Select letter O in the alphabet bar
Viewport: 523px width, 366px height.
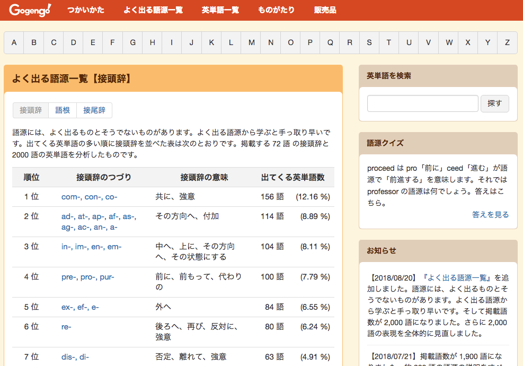click(x=290, y=43)
